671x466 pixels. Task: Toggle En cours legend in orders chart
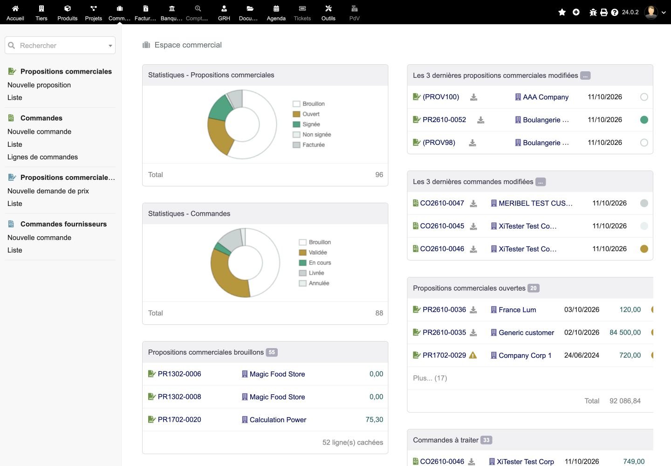(x=315, y=263)
